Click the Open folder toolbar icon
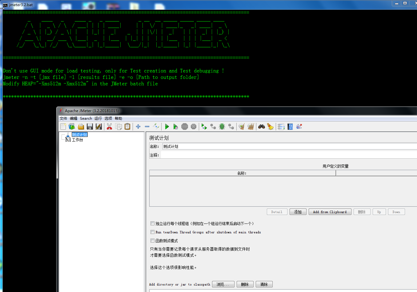Image resolution: width=417 pixels, height=292 pixels. pos(81,127)
